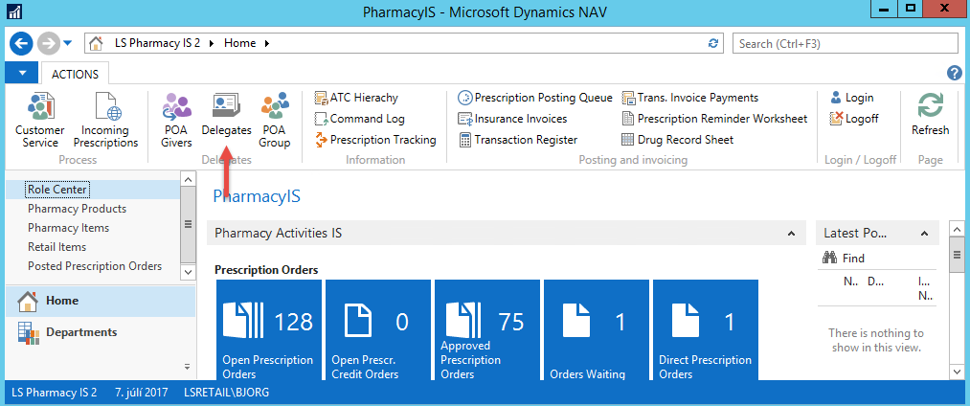Open the application menu dropdown arrow

pos(22,73)
